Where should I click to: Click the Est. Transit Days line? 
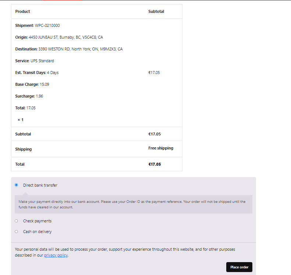37,73
